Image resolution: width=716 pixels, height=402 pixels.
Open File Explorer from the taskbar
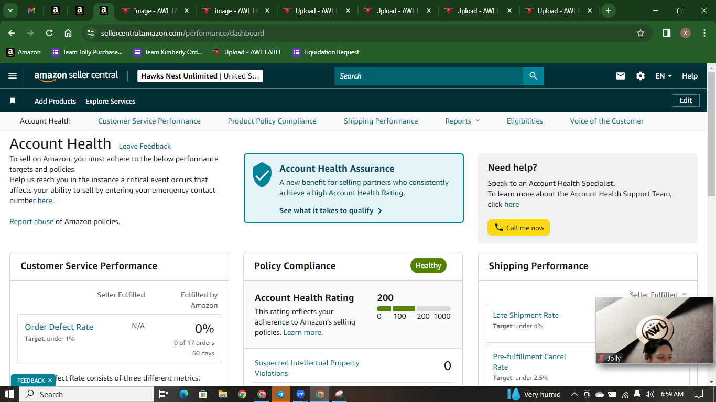[223, 394]
